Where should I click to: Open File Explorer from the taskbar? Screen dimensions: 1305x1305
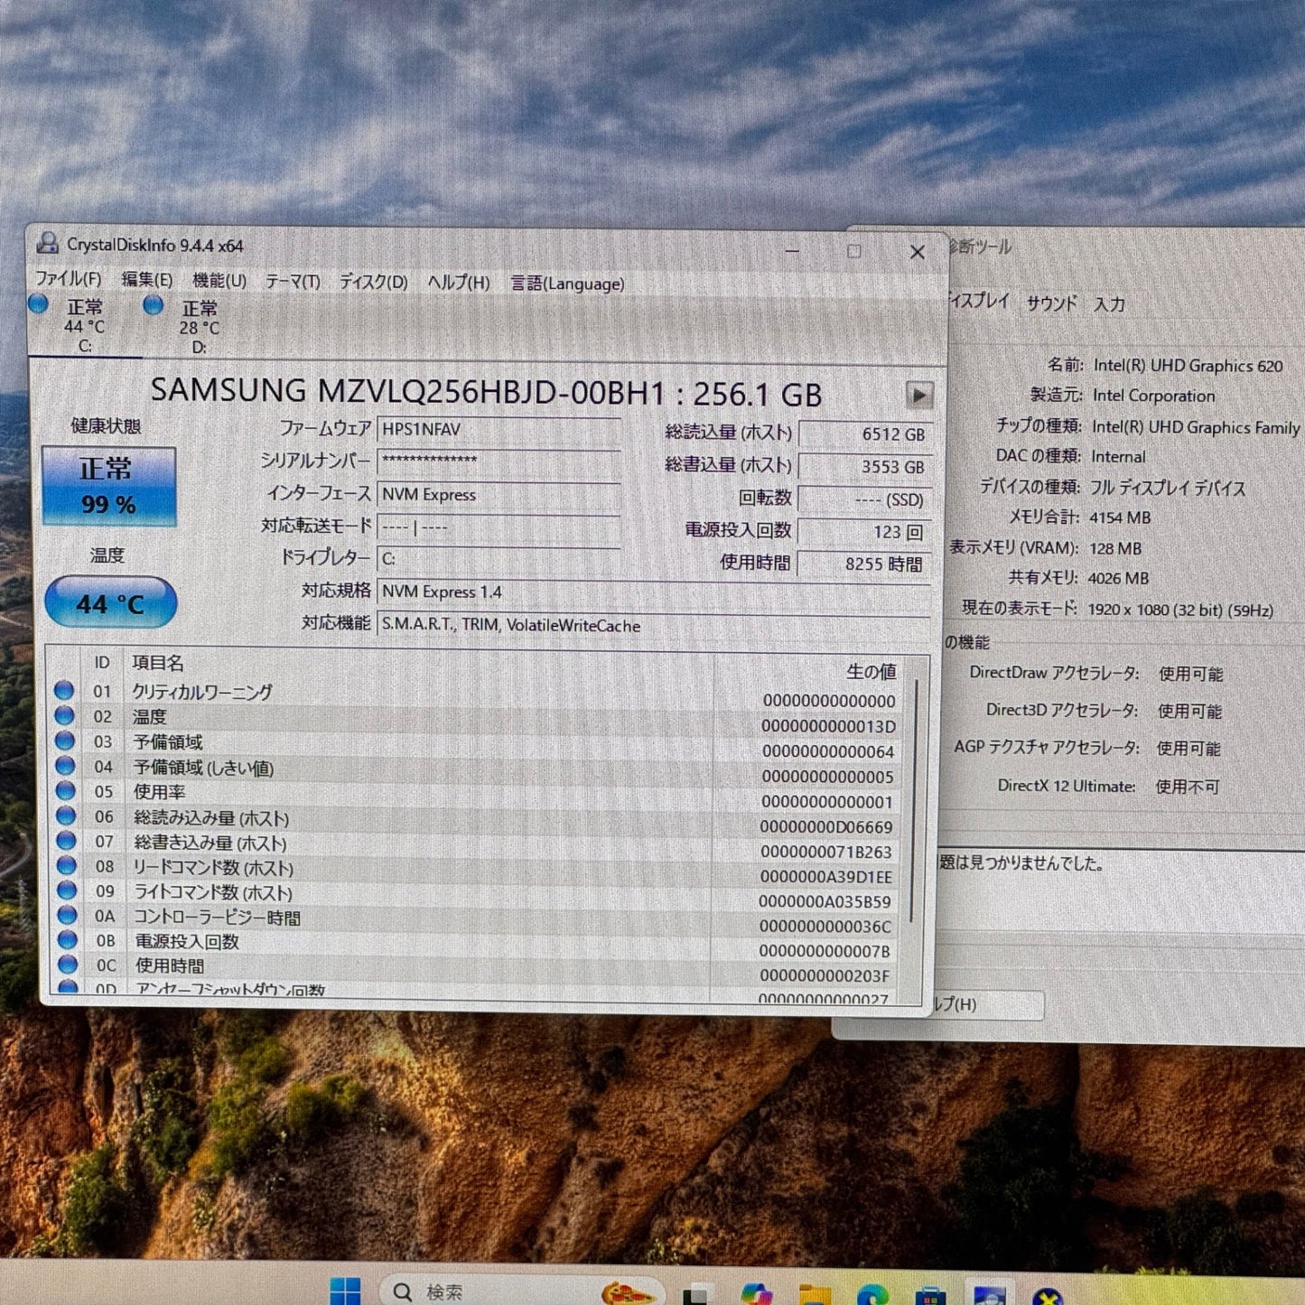pyautogui.click(x=815, y=1294)
